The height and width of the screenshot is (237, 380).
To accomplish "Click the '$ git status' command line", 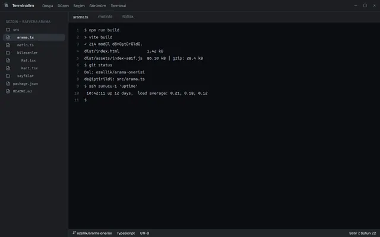I will [x=98, y=65].
